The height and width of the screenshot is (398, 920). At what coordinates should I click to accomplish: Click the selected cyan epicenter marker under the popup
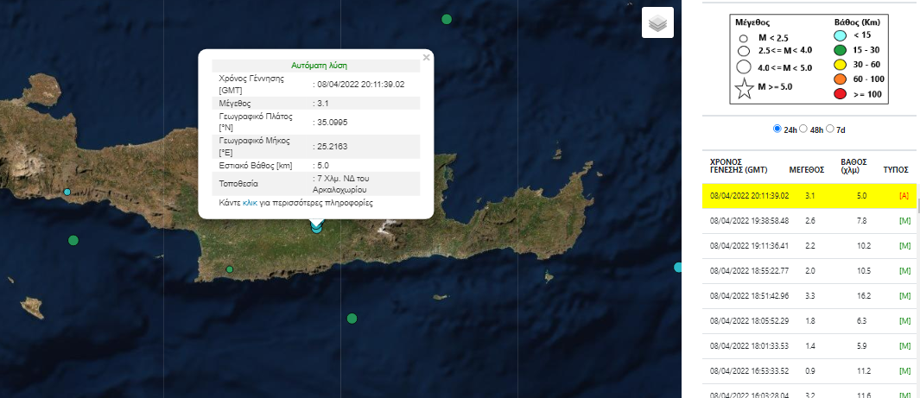pyautogui.click(x=317, y=226)
